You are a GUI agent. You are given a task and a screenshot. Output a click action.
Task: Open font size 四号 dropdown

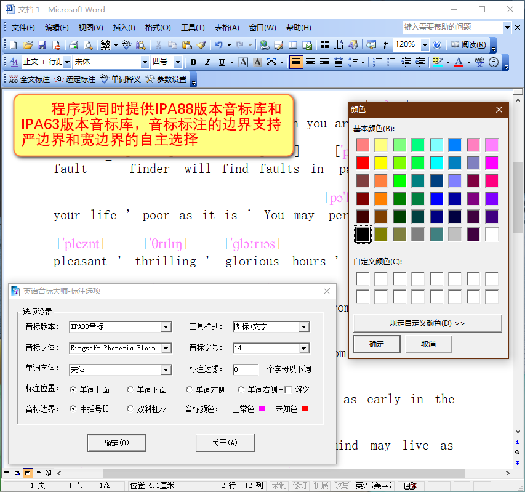(178, 62)
